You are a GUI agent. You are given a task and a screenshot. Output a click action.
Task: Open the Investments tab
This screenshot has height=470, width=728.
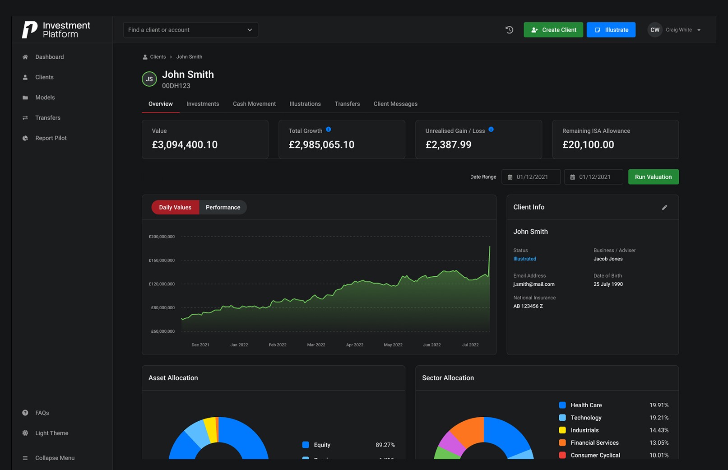tap(203, 104)
